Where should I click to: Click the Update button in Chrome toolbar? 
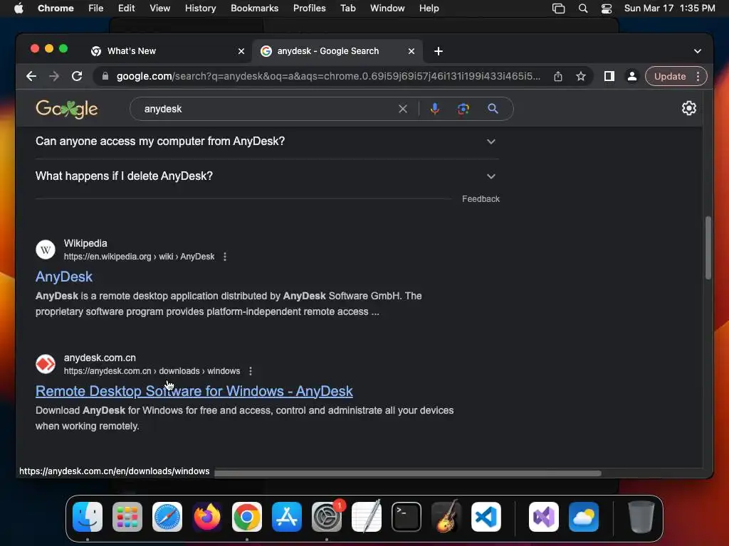(x=670, y=76)
